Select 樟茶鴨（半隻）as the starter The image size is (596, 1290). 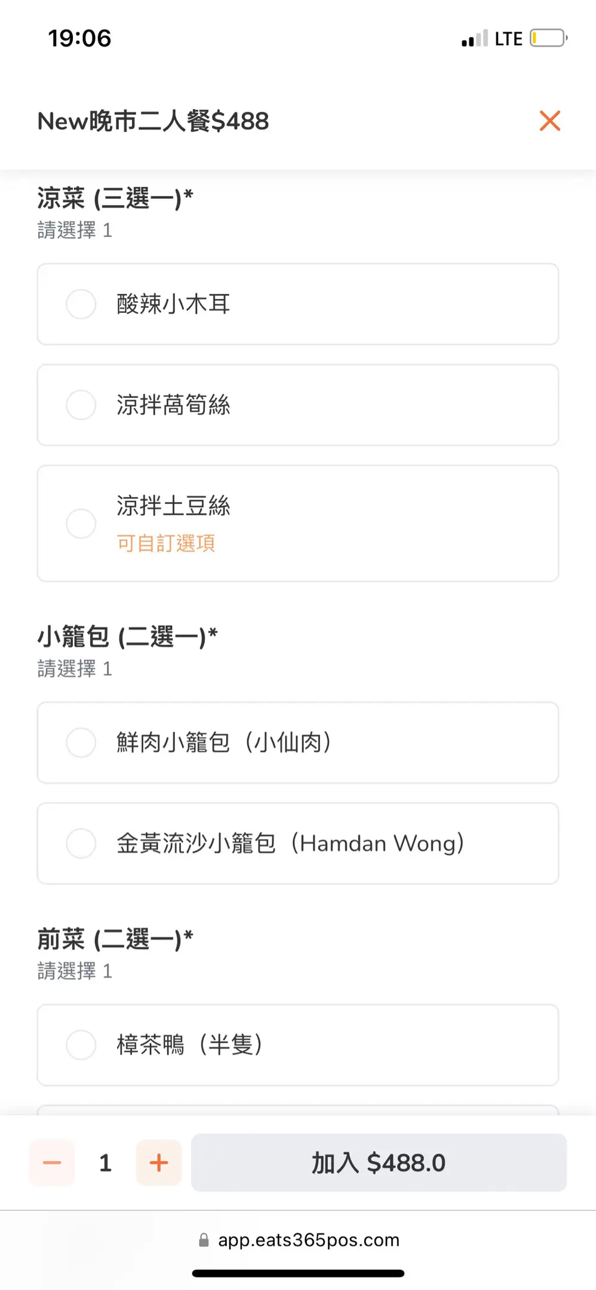point(81,1045)
